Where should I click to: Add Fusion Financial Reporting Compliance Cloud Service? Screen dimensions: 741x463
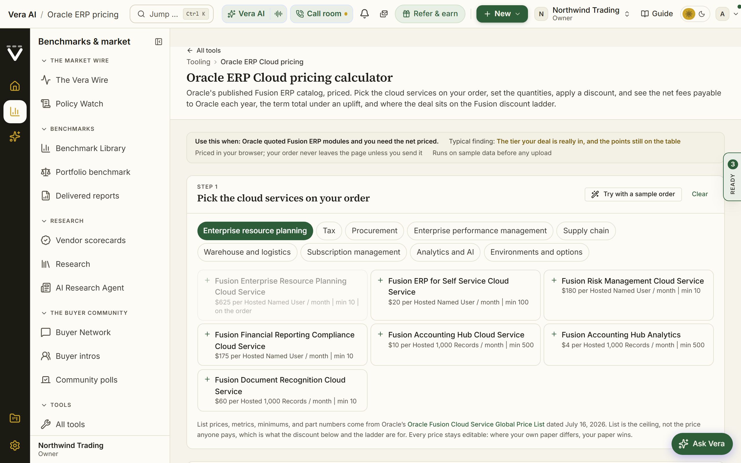282,344
